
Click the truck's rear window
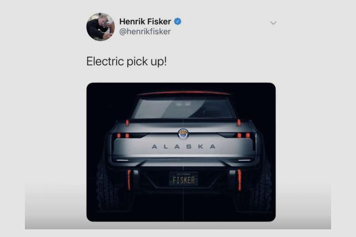[183, 109]
